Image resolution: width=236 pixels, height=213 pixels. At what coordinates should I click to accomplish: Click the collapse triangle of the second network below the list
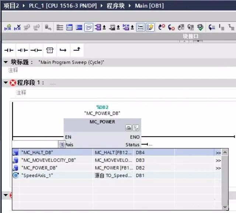click(6, 195)
